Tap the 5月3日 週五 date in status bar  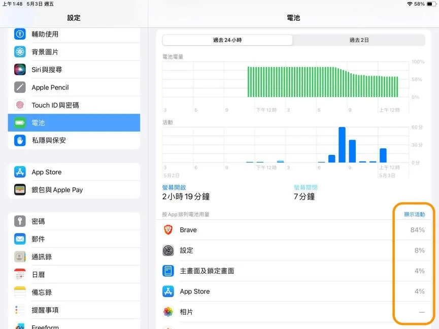(x=40, y=4)
